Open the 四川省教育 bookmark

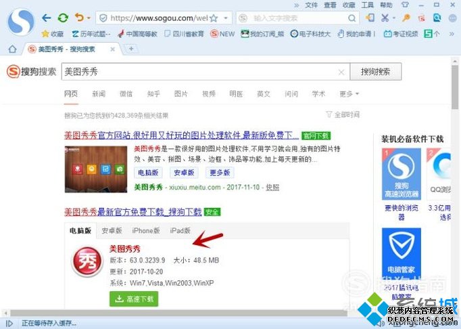184,34
